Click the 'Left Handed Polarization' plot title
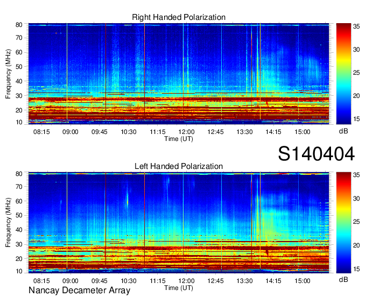Image resolution: width=366 pixels, height=297 pixels. (x=179, y=166)
